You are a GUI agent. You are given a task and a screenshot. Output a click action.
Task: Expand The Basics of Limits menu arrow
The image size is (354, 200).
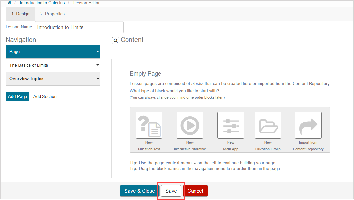pyautogui.click(x=98, y=65)
